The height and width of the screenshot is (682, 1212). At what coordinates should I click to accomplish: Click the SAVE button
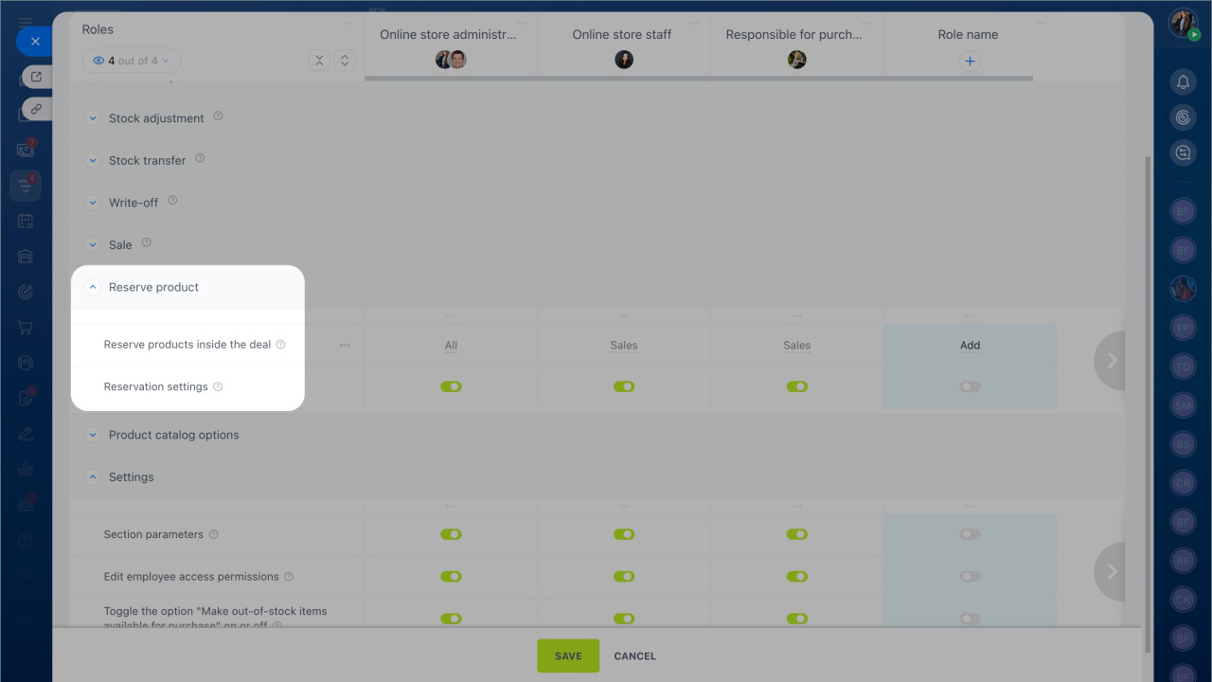[x=568, y=655]
